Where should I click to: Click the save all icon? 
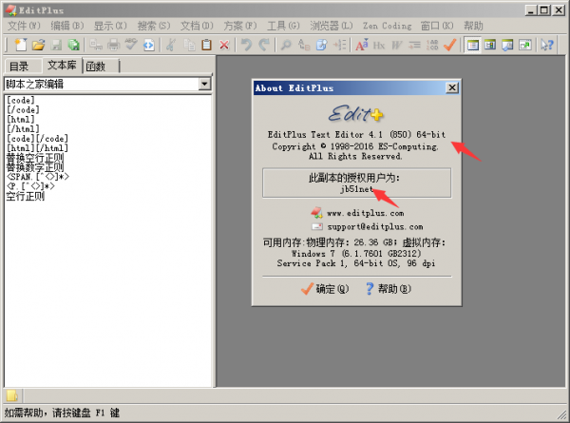click(x=74, y=45)
